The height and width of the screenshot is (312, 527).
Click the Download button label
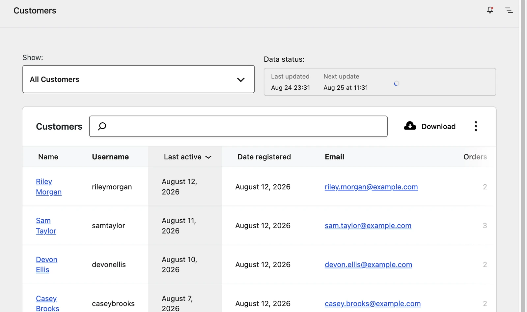click(438, 127)
